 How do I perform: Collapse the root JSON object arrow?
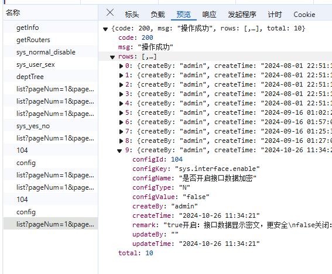point(105,29)
